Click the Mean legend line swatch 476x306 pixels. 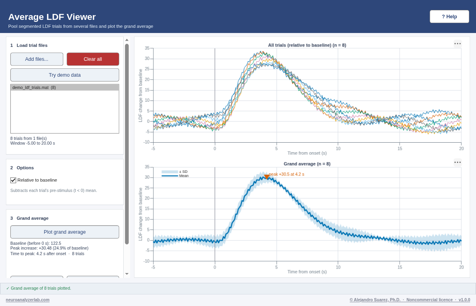coord(170,176)
